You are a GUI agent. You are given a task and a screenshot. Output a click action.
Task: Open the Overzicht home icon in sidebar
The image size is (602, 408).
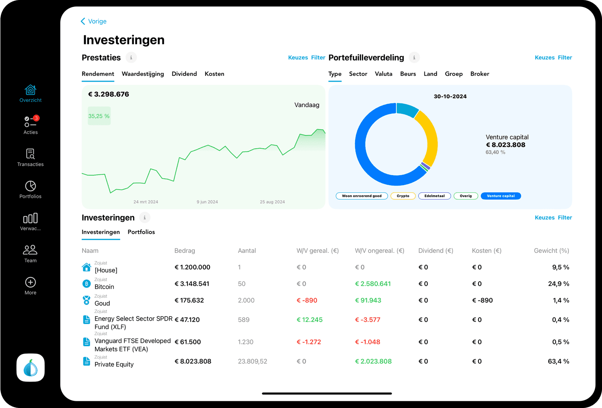pyautogui.click(x=30, y=93)
